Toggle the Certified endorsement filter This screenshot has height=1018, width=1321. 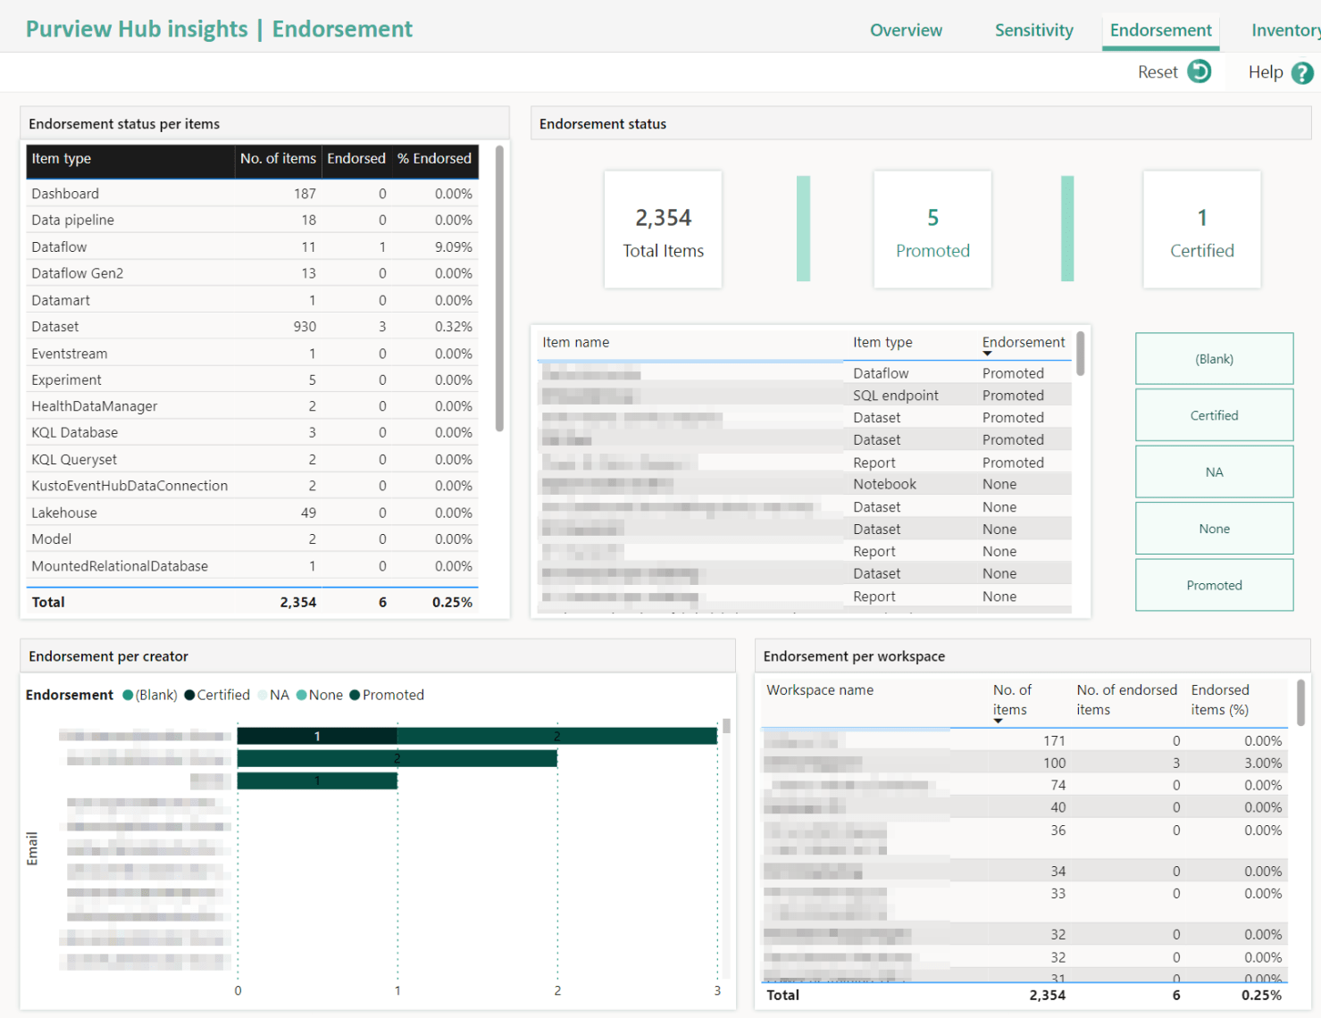click(x=1214, y=414)
